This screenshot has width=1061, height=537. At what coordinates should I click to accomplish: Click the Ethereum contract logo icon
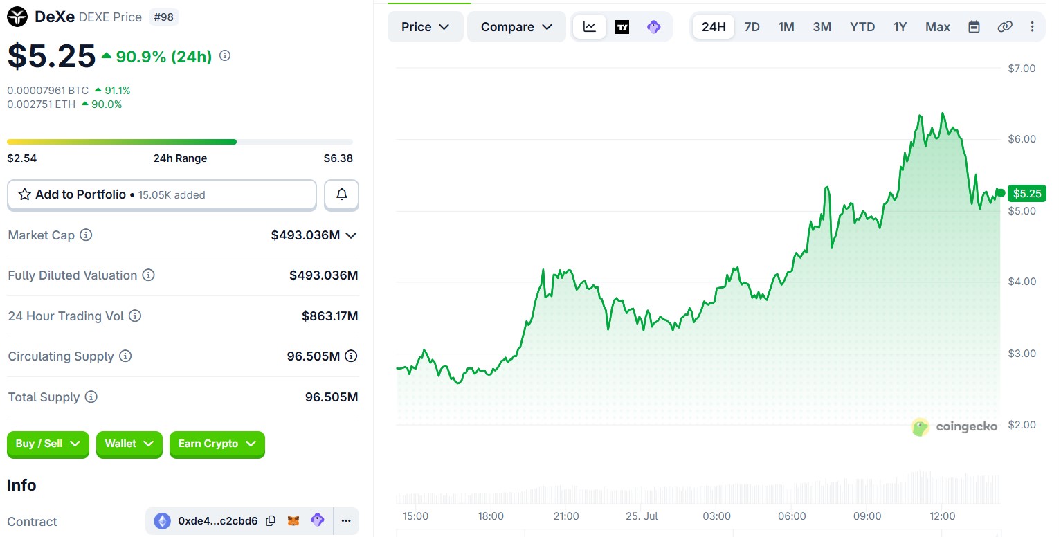pyautogui.click(x=162, y=521)
